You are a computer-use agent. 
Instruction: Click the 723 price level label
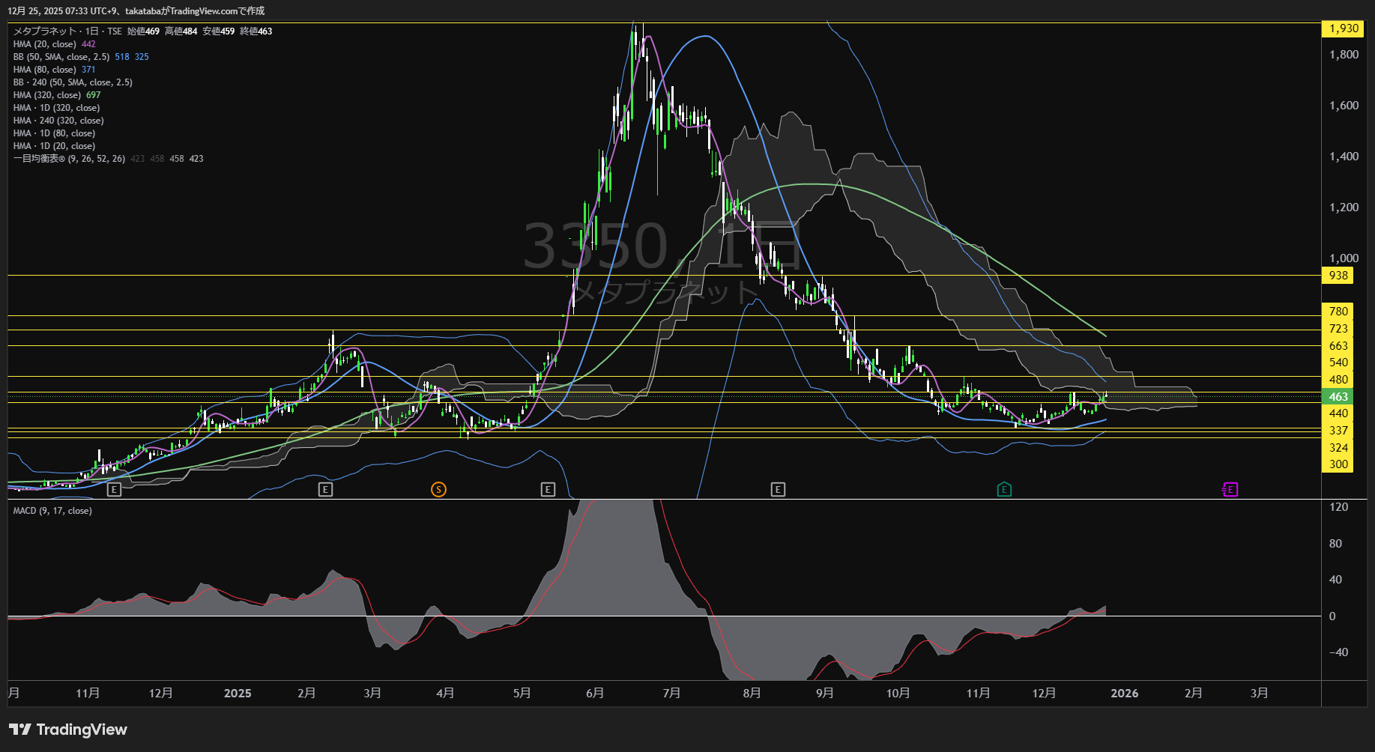pos(1338,329)
